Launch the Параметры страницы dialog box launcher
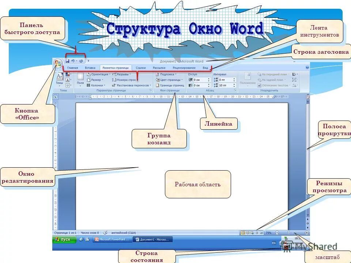The image size is (351, 263). tap(151, 90)
